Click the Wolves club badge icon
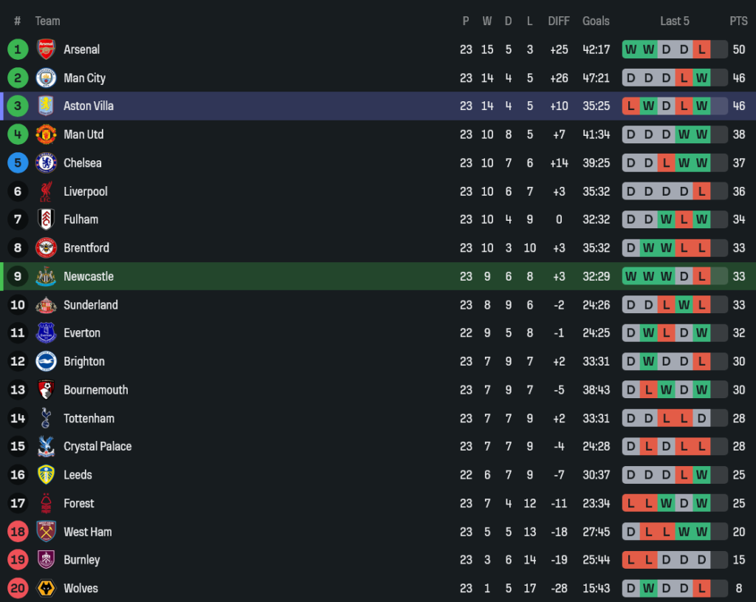This screenshot has width=756, height=602. tap(46, 588)
